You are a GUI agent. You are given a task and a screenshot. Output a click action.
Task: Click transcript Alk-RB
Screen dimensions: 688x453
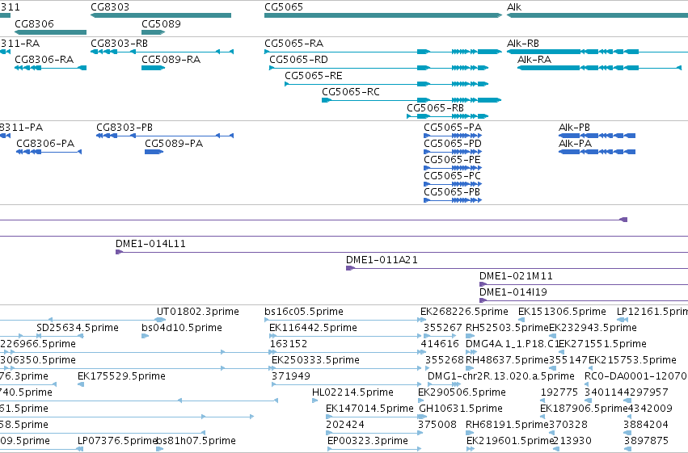click(x=597, y=52)
